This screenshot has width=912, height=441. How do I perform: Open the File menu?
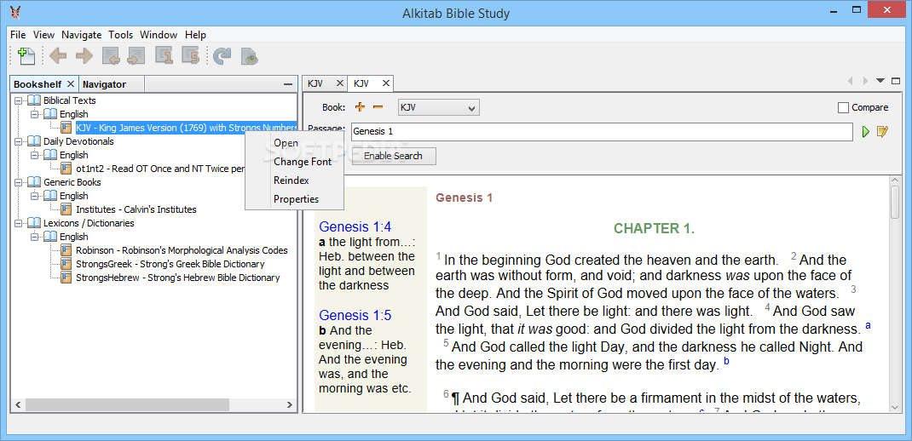pos(17,35)
